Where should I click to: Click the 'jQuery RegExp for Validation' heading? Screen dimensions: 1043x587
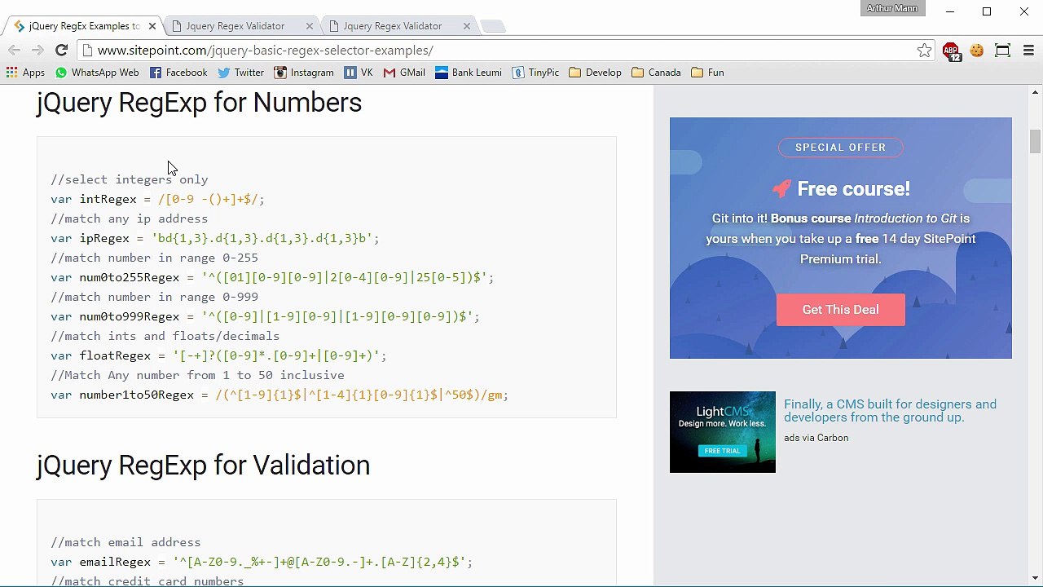(203, 466)
